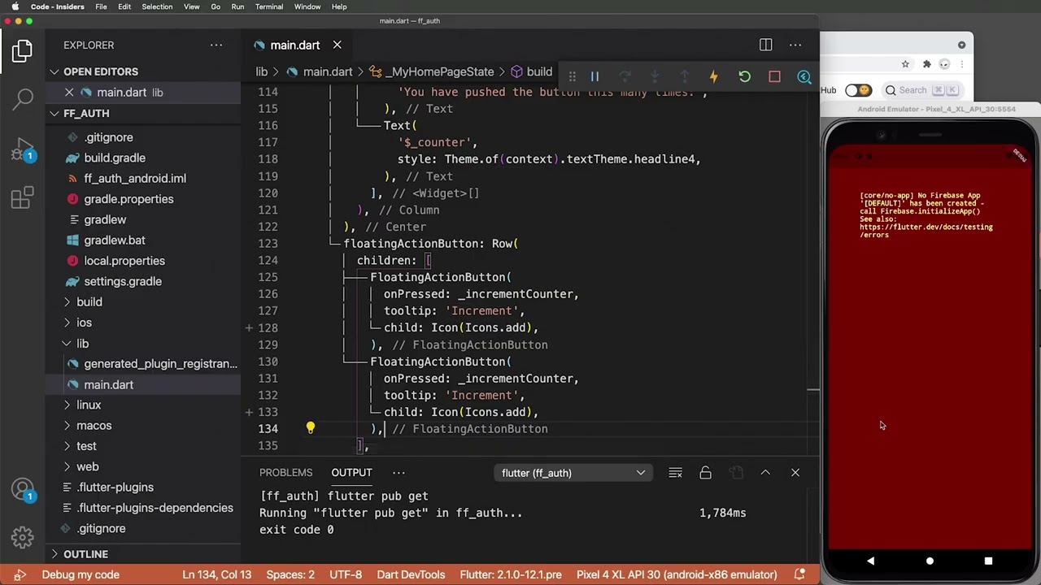Image resolution: width=1041 pixels, height=585 pixels.
Task: Tap the emulator Recents square button
Action: point(988,561)
